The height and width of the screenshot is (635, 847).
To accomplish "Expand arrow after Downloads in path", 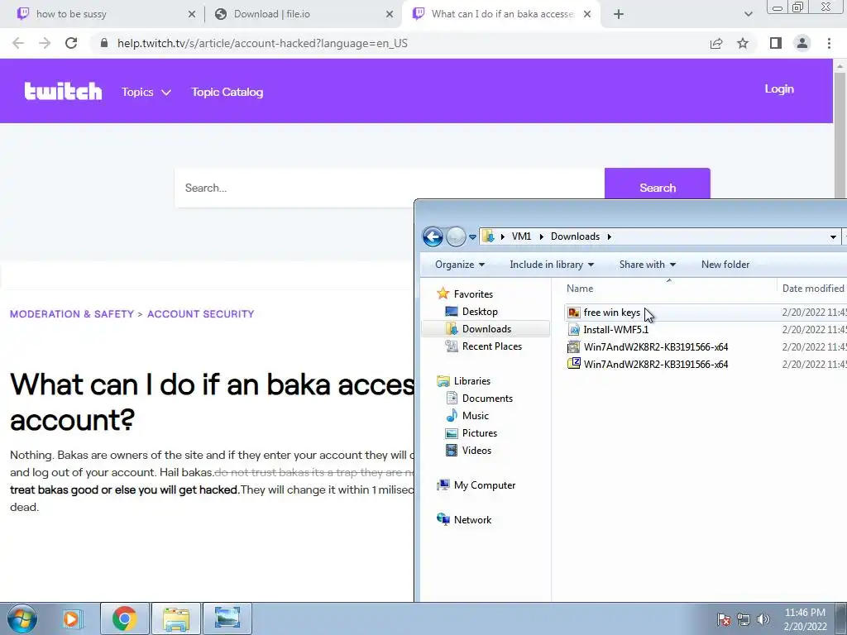I will click(x=610, y=236).
